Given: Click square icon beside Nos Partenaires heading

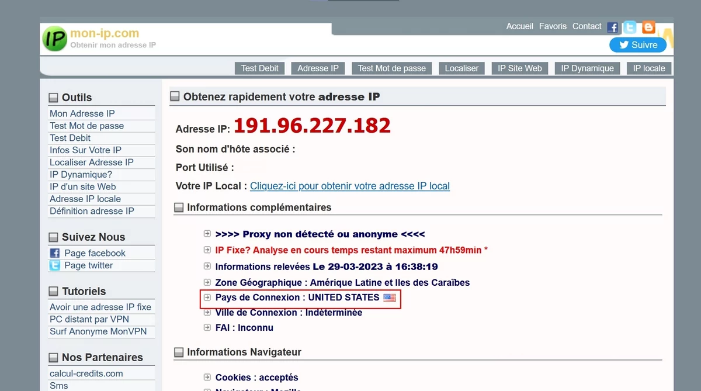Looking at the screenshot, I should pos(54,358).
